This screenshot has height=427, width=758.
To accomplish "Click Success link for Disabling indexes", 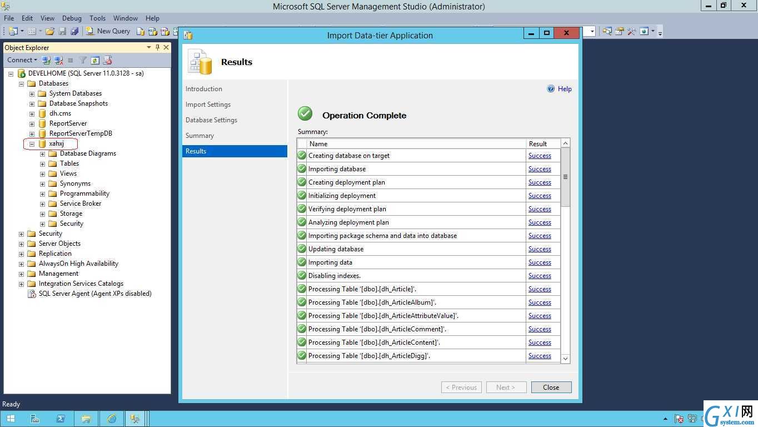I will (x=540, y=276).
